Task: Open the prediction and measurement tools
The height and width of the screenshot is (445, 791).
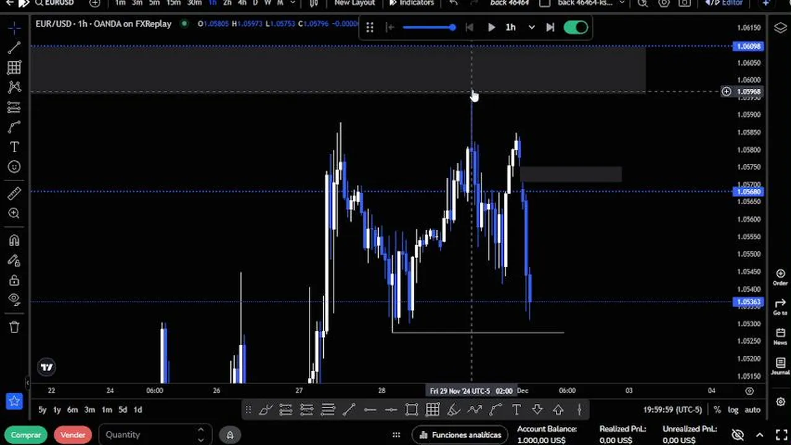Action: point(14,108)
